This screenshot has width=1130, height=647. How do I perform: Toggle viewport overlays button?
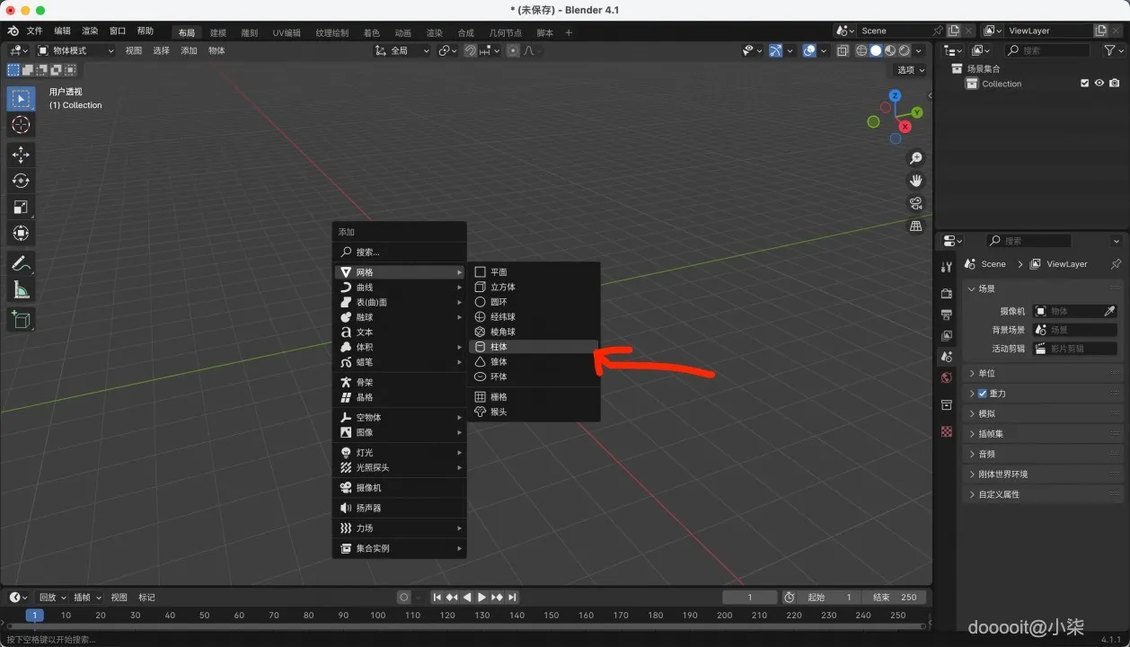[809, 51]
